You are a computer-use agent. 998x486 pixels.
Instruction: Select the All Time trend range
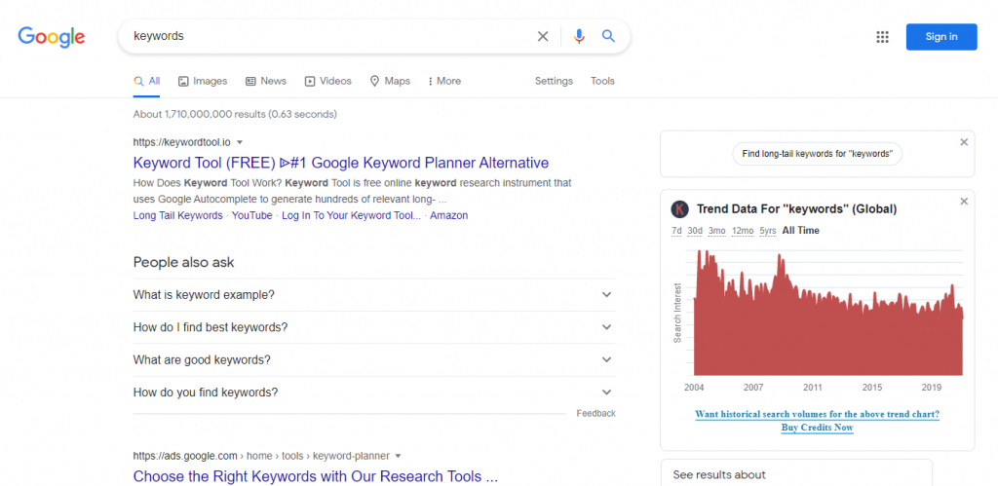pos(801,231)
